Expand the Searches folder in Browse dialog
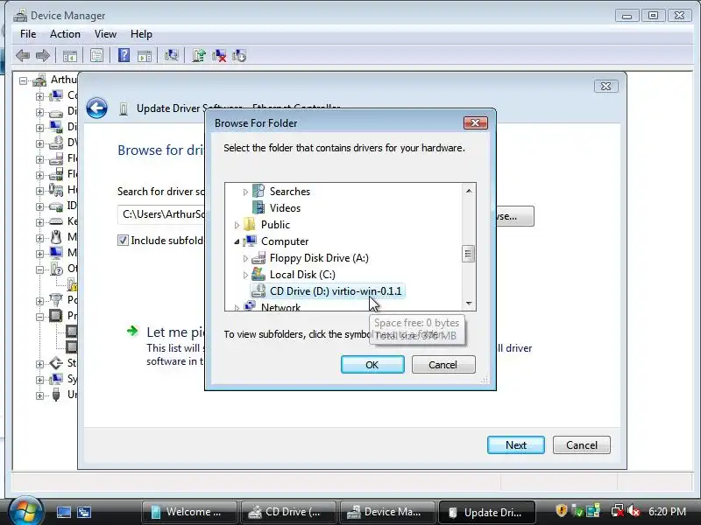The height and width of the screenshot is (525, 701). point(245,192)
